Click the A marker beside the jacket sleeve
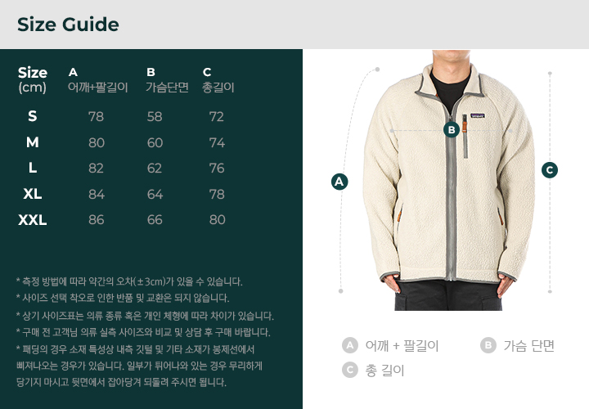This screenshot has width=589, height=409. click(339, 182)
